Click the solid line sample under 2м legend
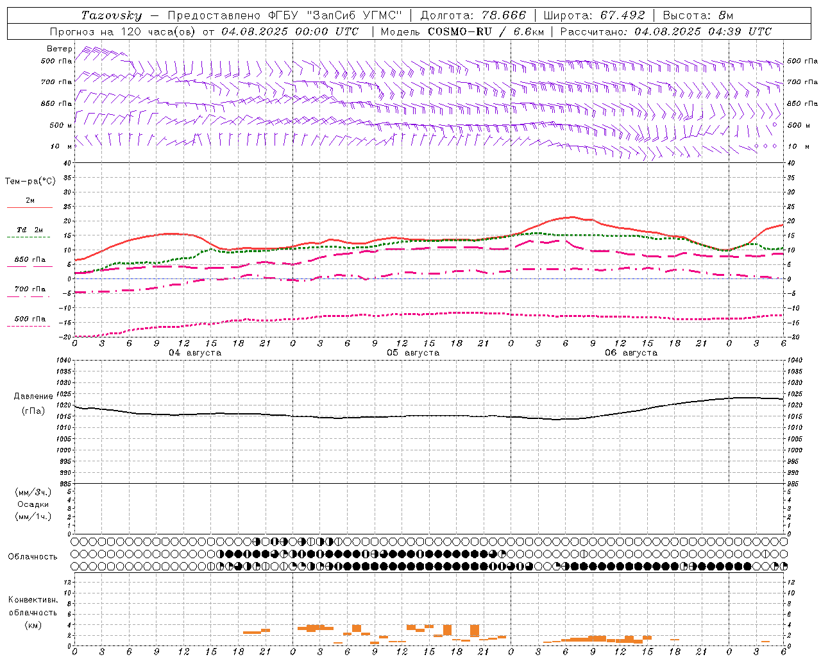Image resolution: width=821 pixels, height=657 pixels. coord(30,208)
